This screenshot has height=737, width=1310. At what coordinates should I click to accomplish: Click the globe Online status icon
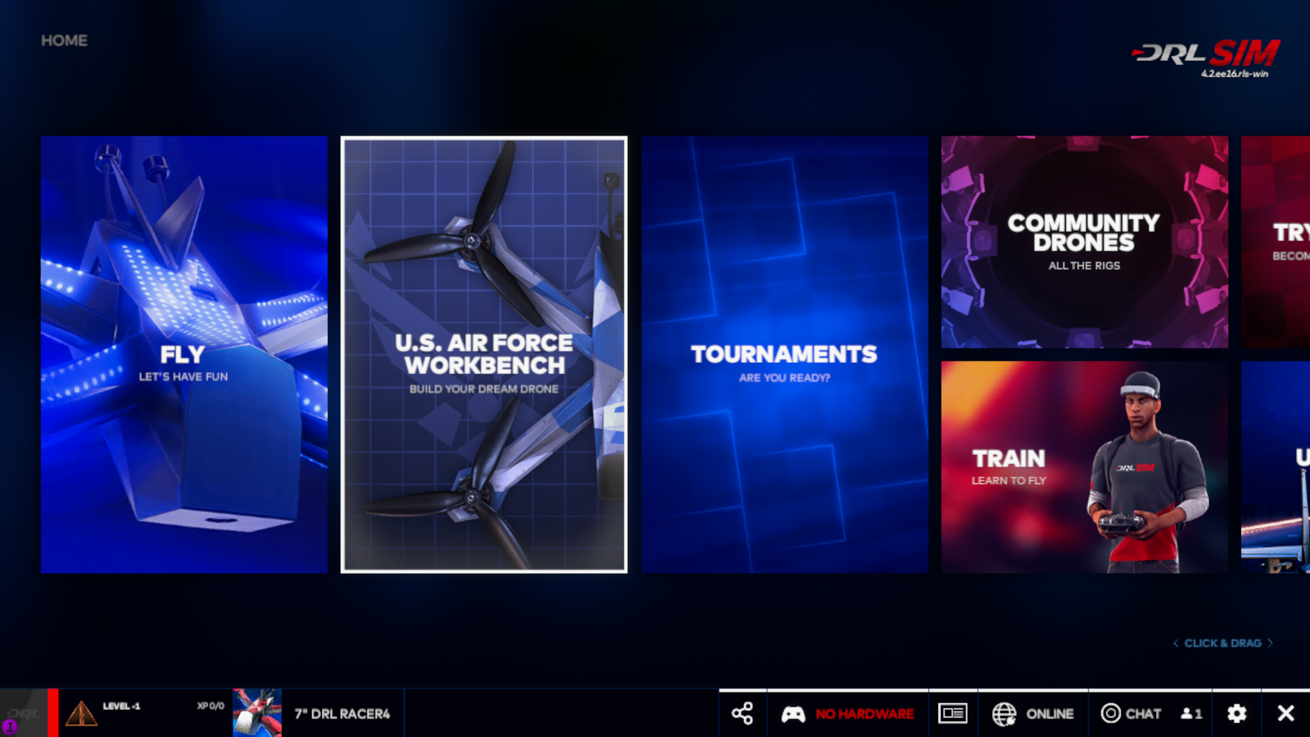(x=1004, y=713)
